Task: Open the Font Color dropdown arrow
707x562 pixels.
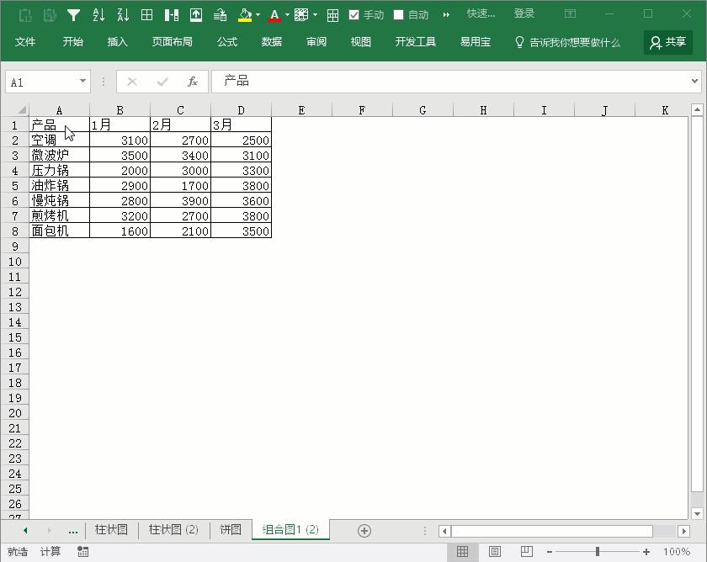Action: click(x=287, y=13)
